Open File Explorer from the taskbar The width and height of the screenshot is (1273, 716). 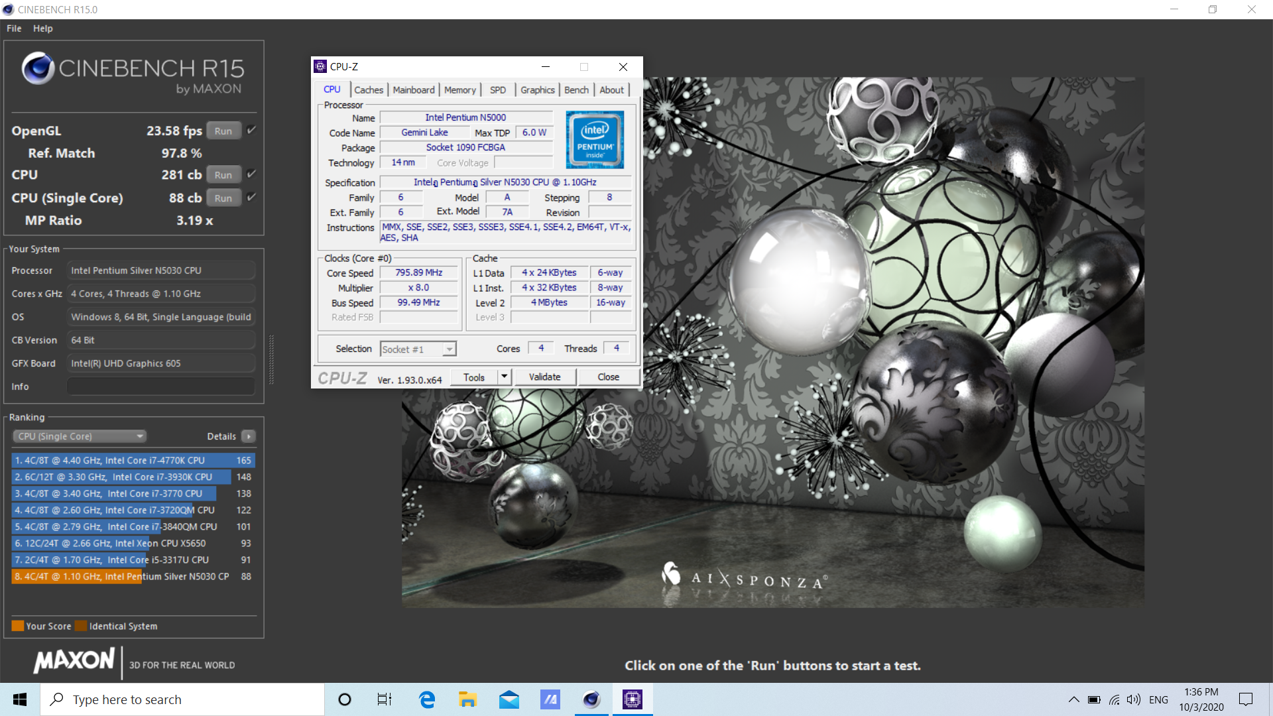click(x=467, y=699)
